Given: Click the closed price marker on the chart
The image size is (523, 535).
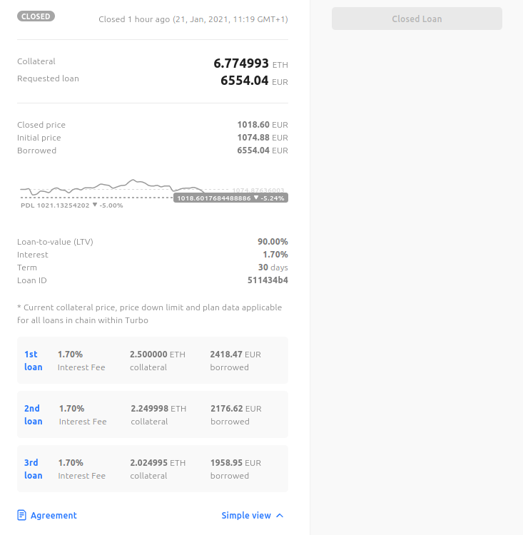Looking at the screenshot, I should tap(213, 198).
